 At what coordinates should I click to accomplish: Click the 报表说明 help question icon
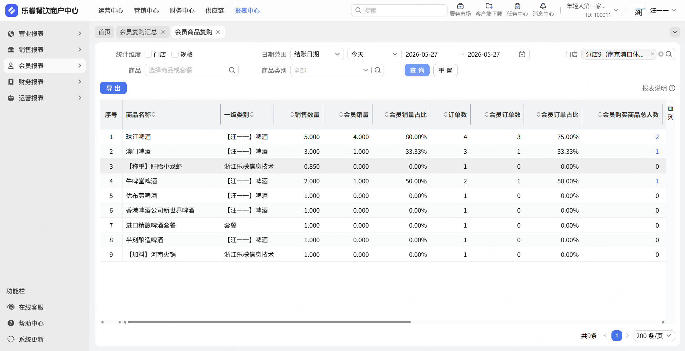672,88
